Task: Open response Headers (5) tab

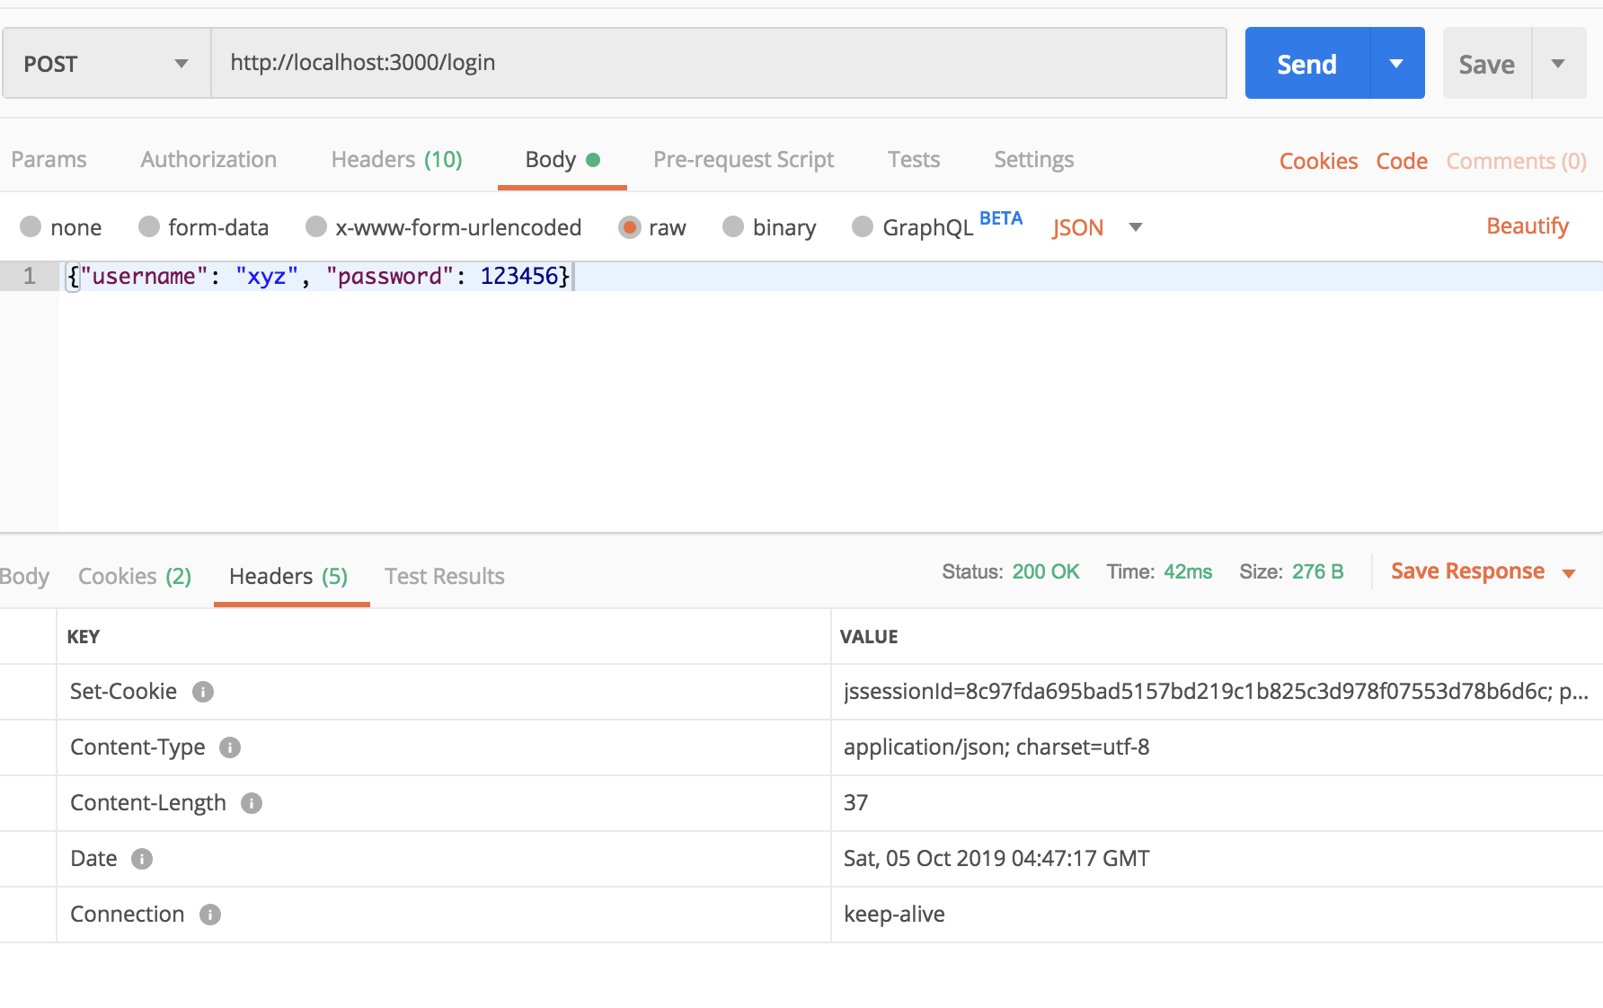Action: [x=288, y=576]
